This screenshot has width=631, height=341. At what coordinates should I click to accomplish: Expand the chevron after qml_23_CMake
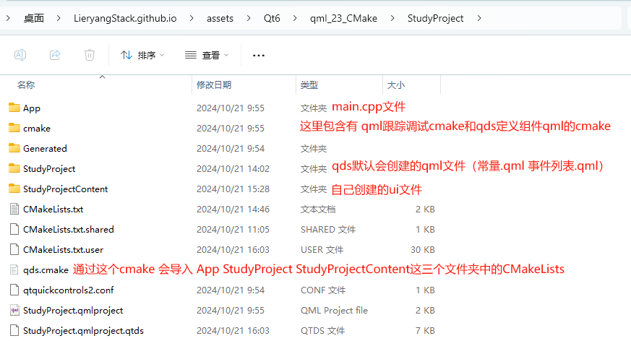(392, 18)
